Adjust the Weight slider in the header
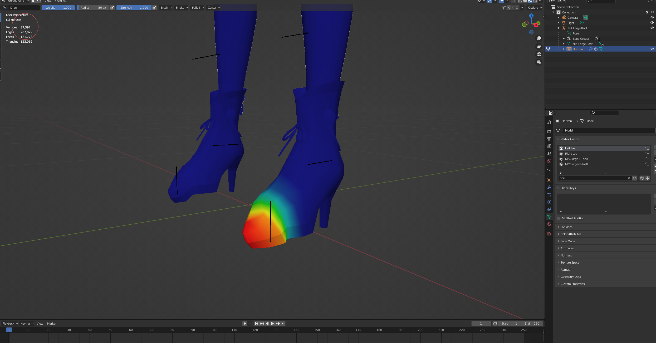 click(x=58, y=8)
